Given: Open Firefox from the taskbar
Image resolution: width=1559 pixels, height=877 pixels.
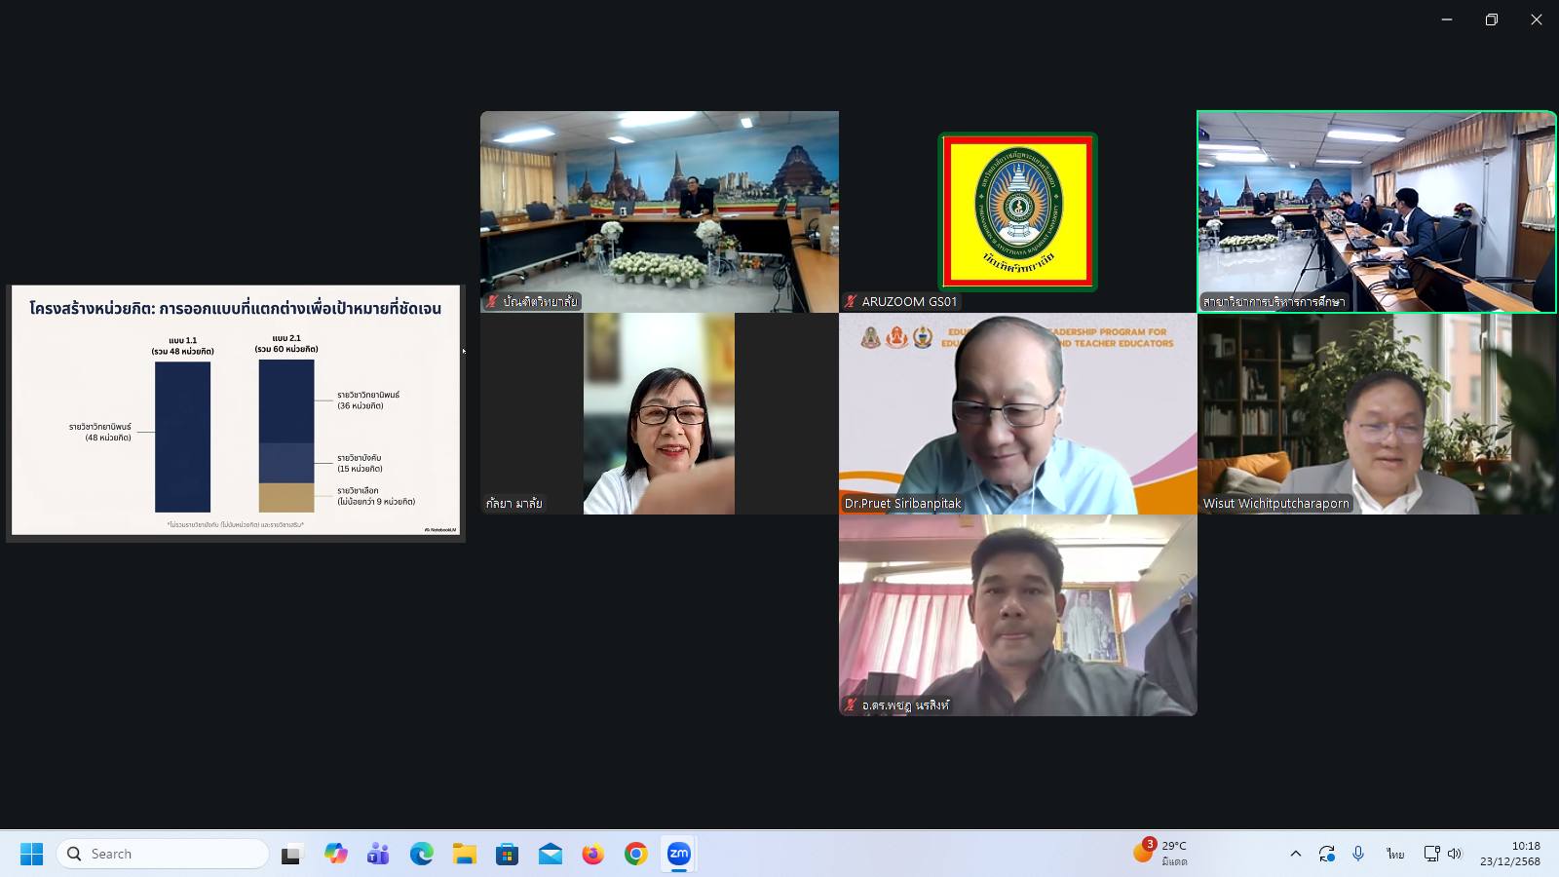Looking at the screenshot, I should 592,854.
